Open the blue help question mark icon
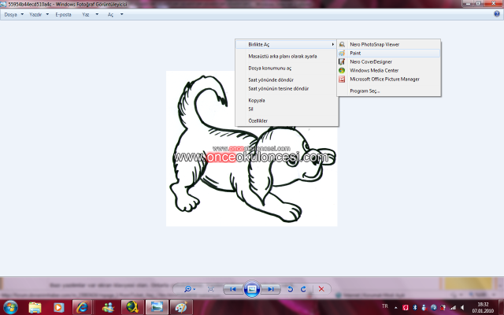Screen dimensions: 504x315 pos(496,14)
